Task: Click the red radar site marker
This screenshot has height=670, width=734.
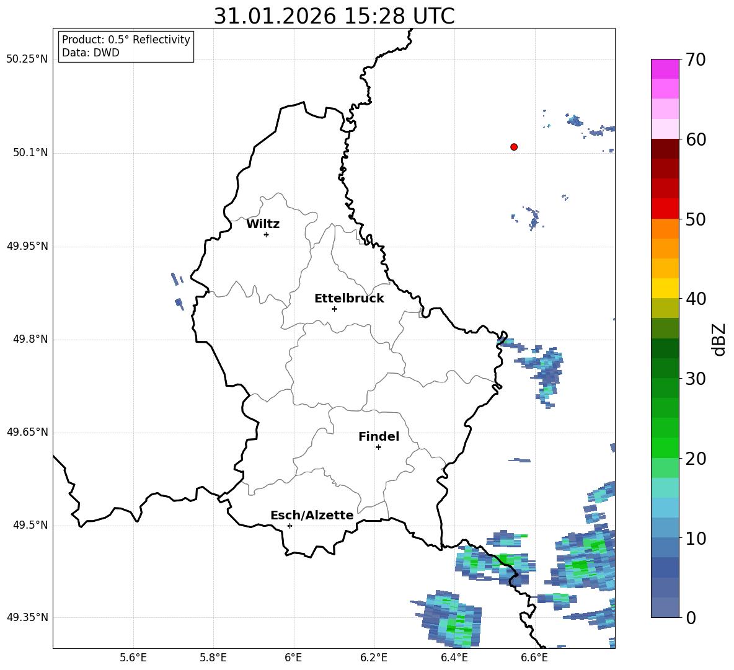Action: pyautogui.click(x=514, y=147)
